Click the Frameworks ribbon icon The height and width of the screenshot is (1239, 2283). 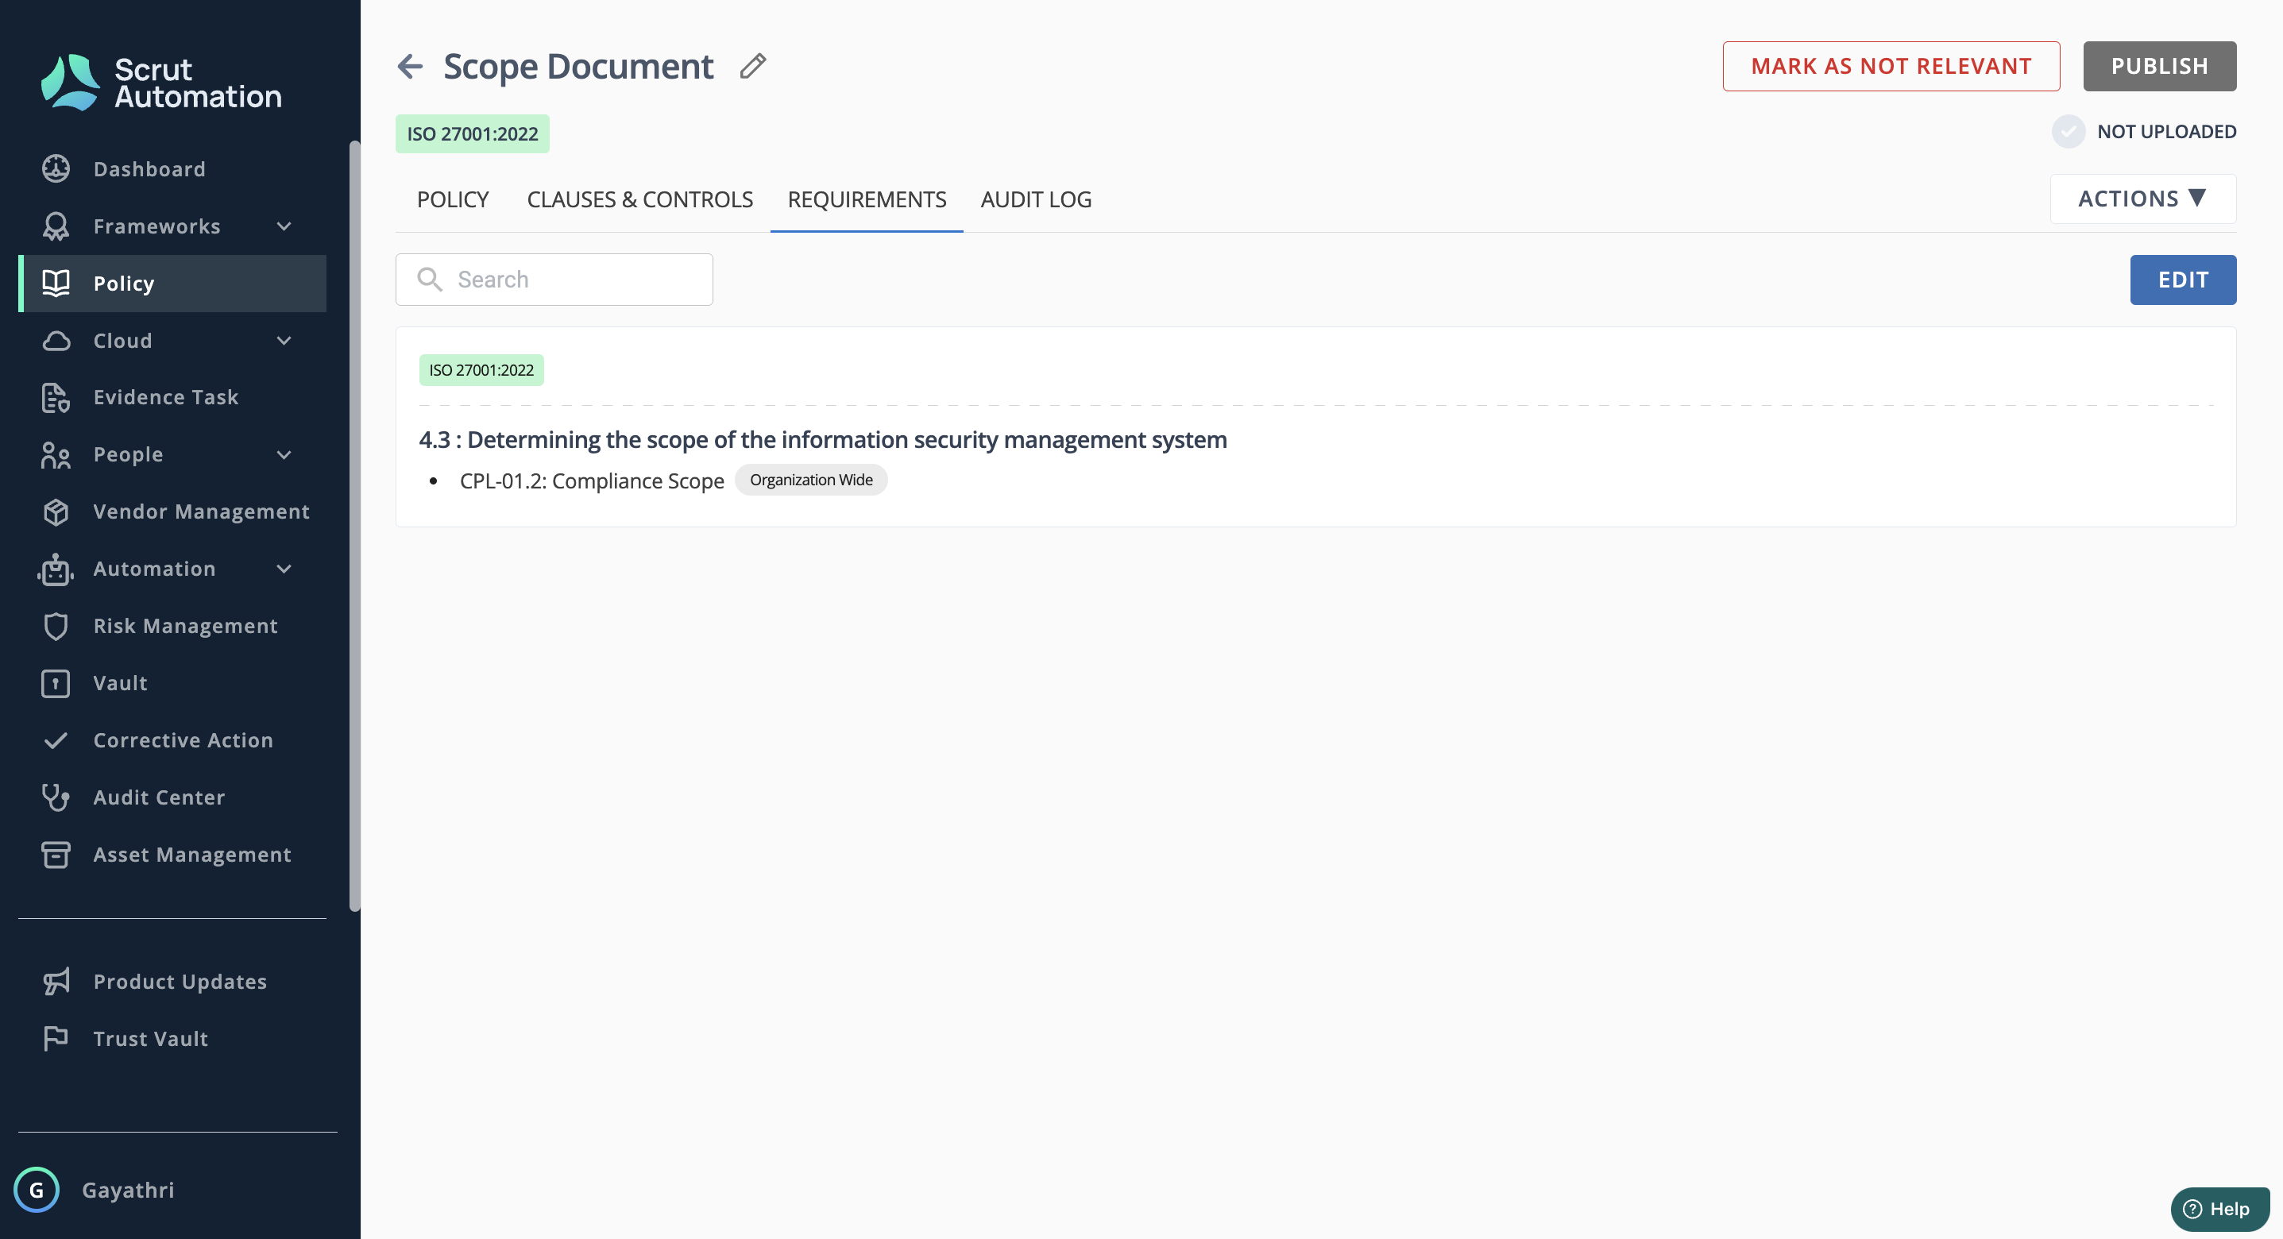(56, 226)
